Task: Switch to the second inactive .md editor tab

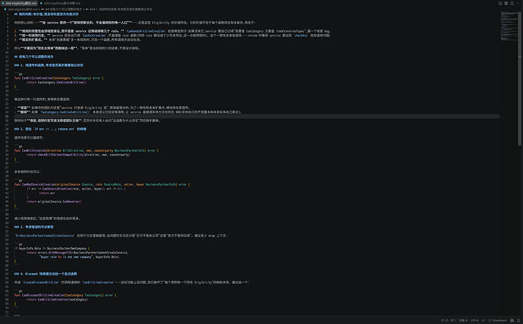Action: [x=61, y=3]
